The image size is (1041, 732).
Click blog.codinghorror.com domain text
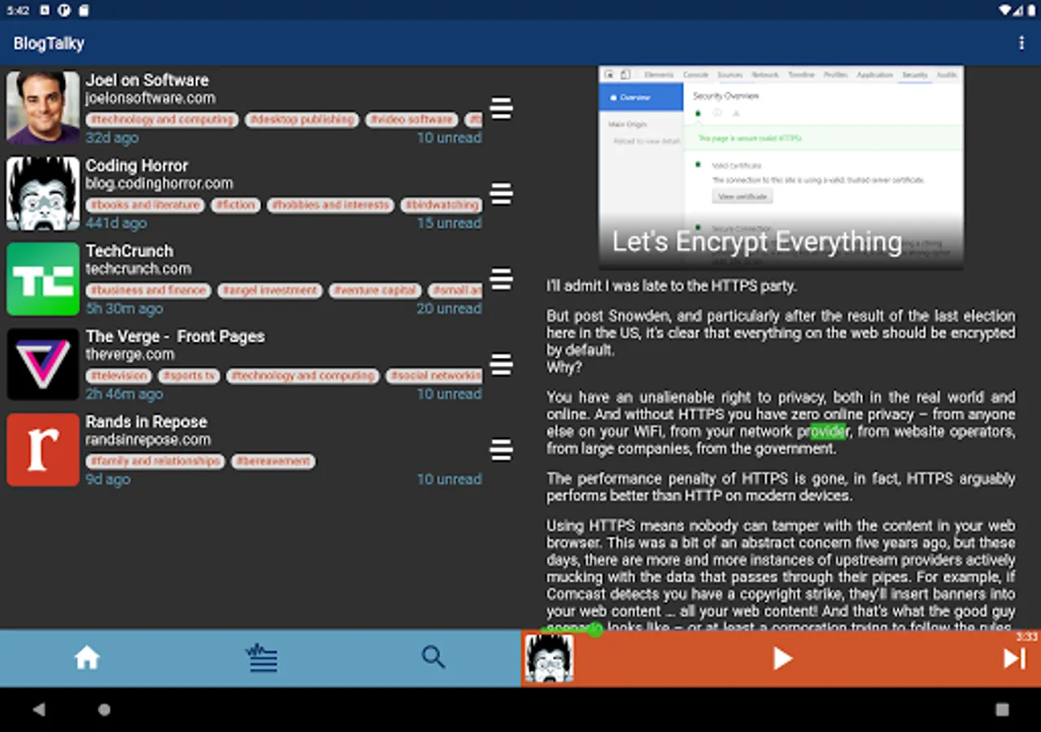click(159, 184)
